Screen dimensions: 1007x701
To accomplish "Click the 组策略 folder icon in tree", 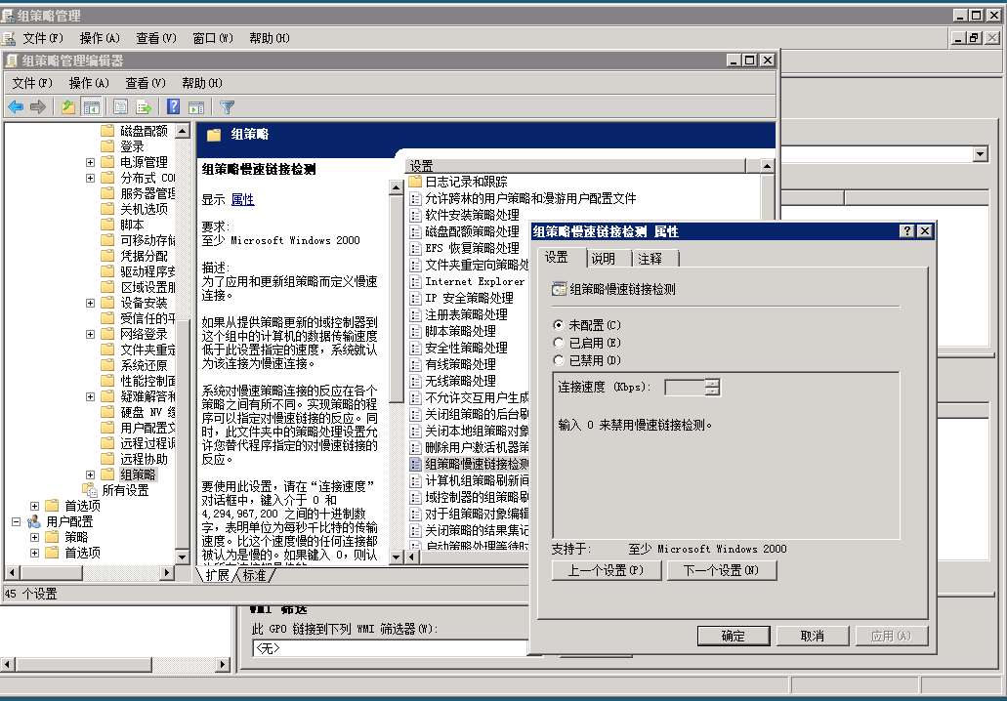I will [107, 474].
